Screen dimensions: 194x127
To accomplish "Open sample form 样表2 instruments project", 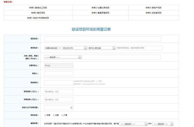I will (x=101, y=8).
